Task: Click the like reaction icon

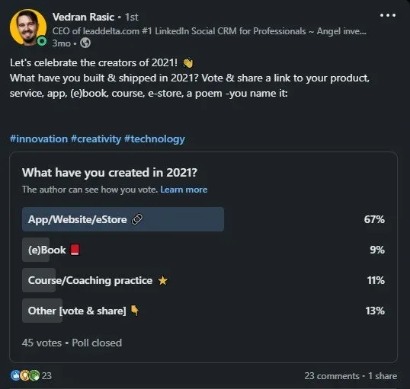Action: [x=15, y=375]
